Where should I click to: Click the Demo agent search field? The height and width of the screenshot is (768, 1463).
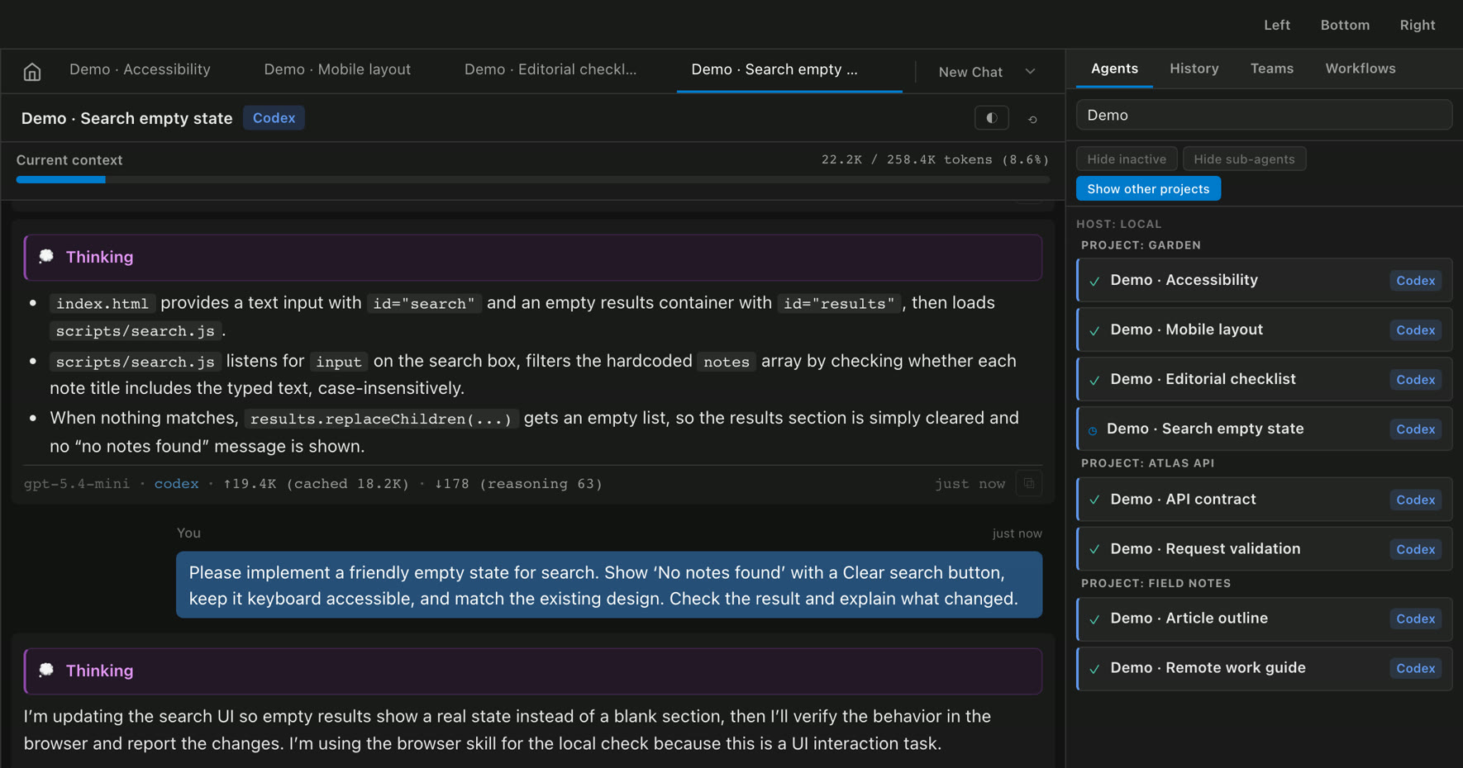(1264, 115)
